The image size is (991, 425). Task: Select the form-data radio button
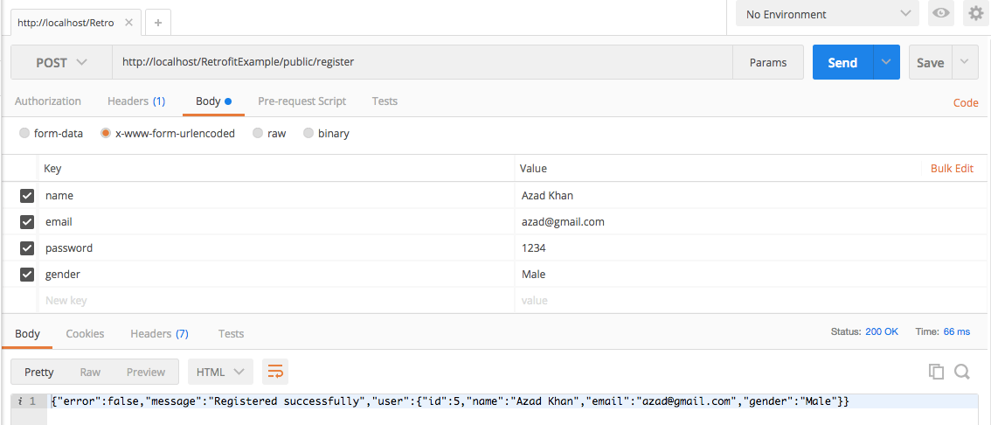(x=24, y=134)
